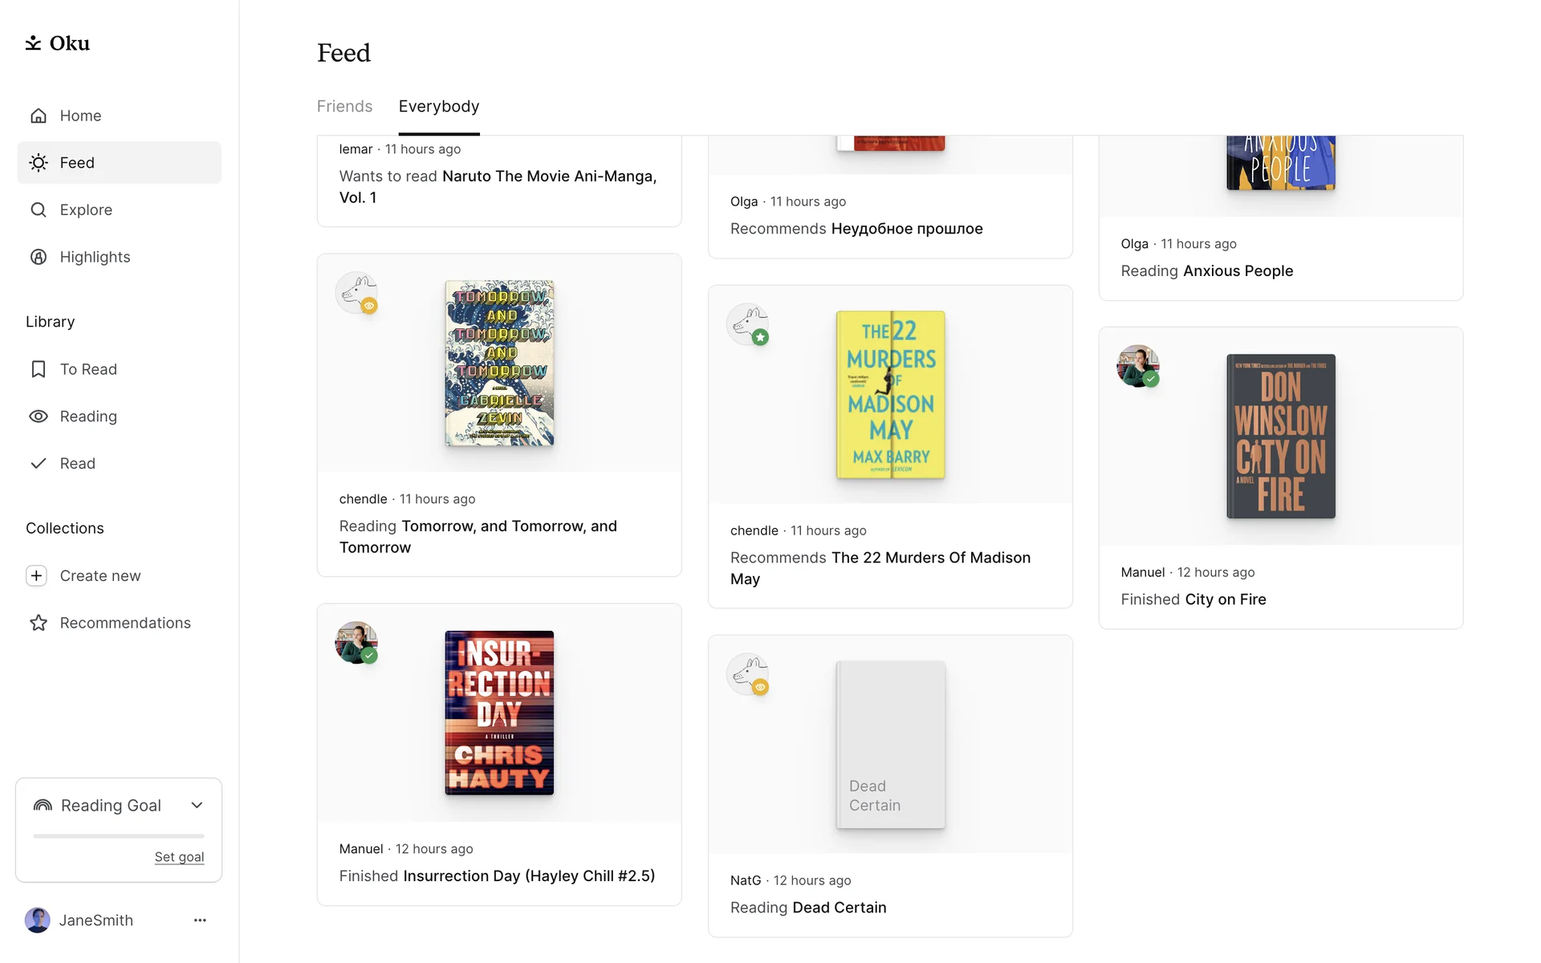Click the Read checkmark icon
The image size is (1541, 963).
pos(39,464)
